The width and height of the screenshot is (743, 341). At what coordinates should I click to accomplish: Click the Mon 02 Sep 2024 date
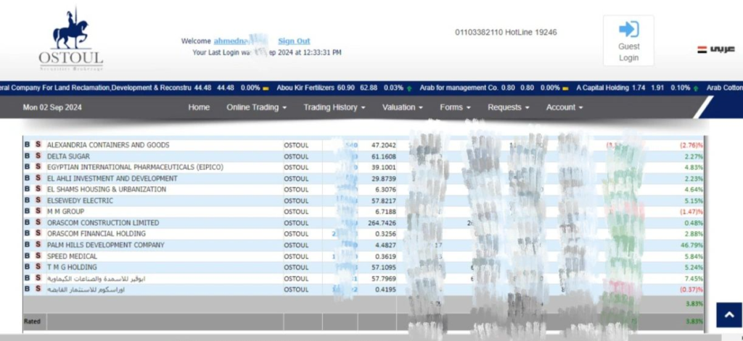click(52, 107)
